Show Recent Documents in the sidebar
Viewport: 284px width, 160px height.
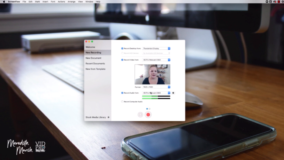click(98, 64)
